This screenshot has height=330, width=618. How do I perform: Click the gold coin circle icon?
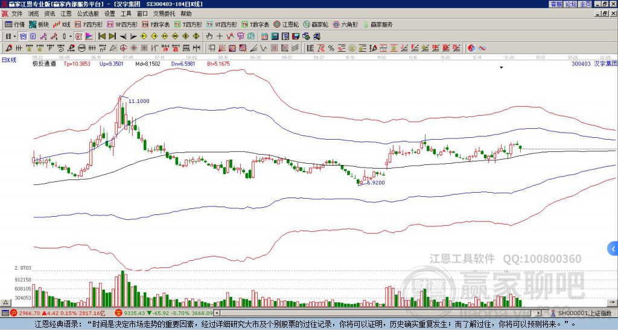(352, 48)
